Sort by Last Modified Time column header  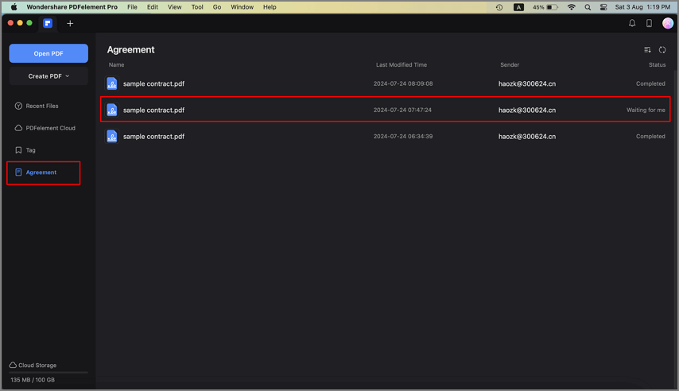(x=401, y=64)
